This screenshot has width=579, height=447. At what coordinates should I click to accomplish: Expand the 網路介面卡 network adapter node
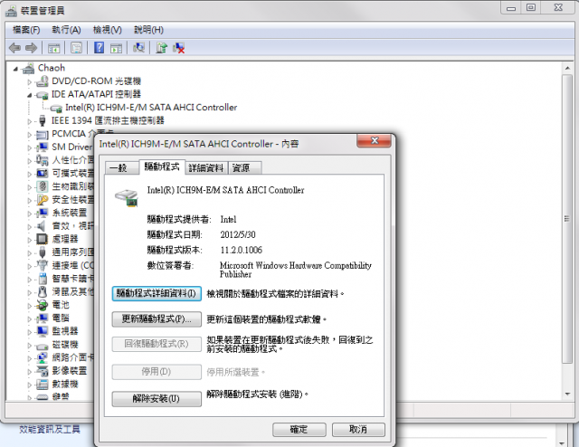point(30,358)
